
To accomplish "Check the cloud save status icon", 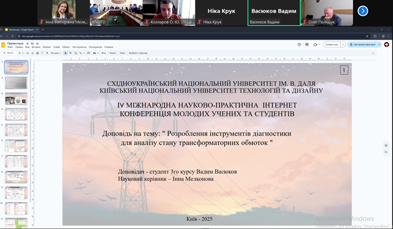I will point(37,43).
